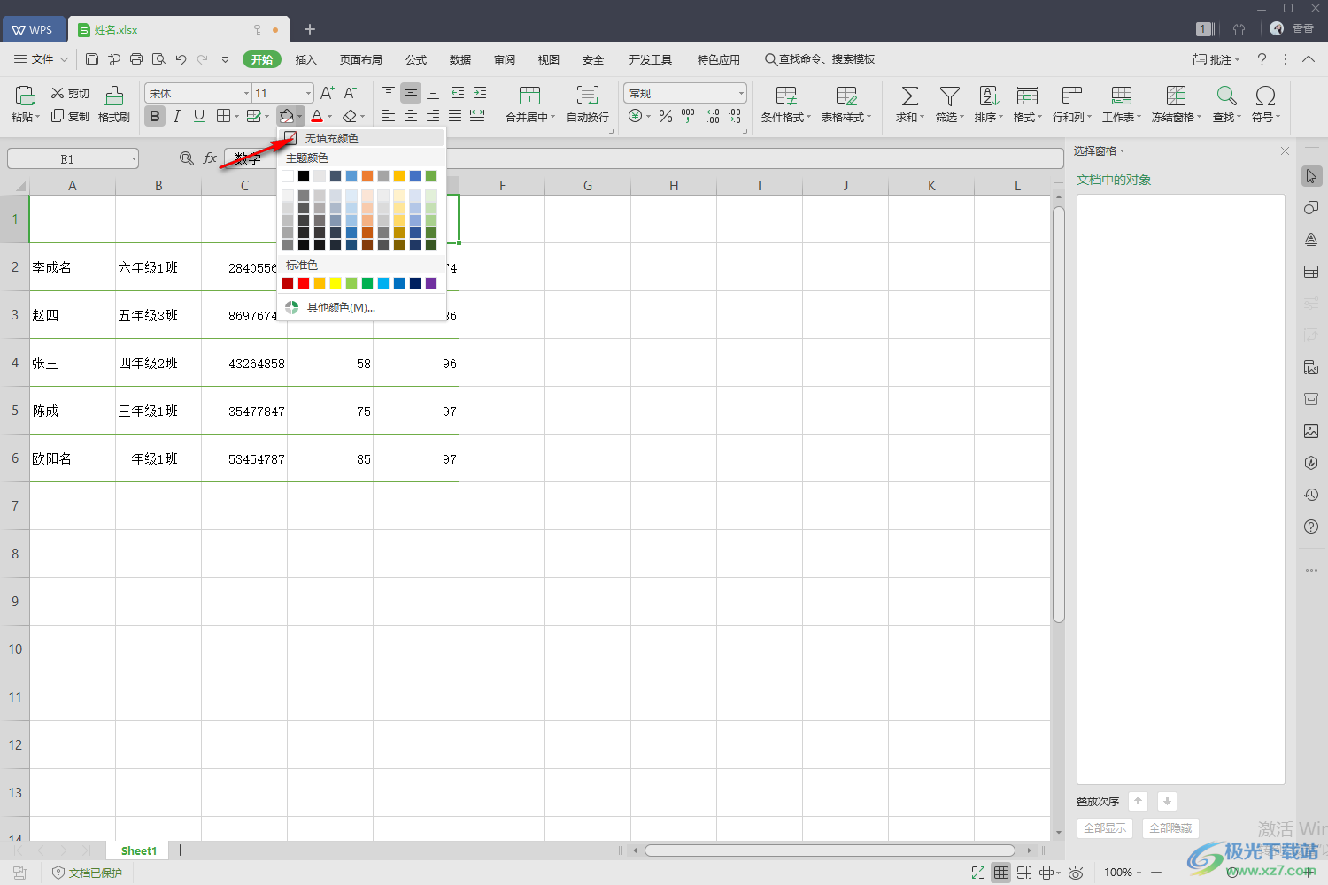This screenshot has height=885, width=1328.
Task: Toggle eye protection mode in status bar
Action: (1076, 873)
